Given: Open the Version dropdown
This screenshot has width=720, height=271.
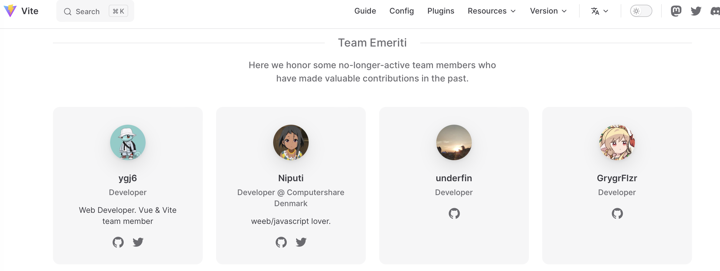Looking at the screenshot, I should click(x=548, y=11).
